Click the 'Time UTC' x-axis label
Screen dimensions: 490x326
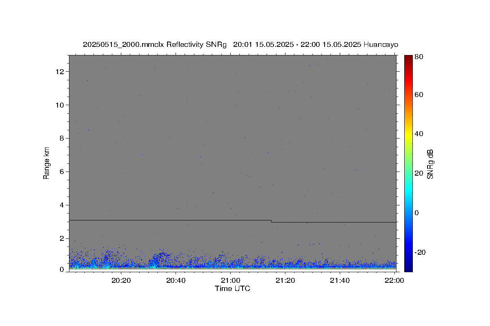(232, 289)
